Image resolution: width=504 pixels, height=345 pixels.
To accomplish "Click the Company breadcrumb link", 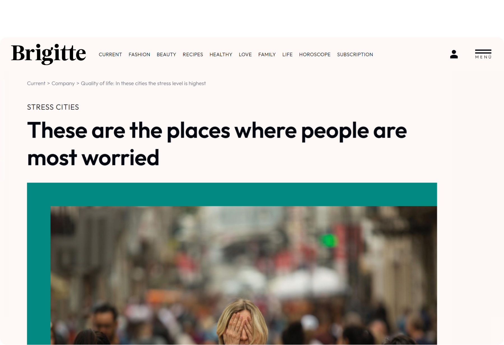I will click(x=63, y=83).
